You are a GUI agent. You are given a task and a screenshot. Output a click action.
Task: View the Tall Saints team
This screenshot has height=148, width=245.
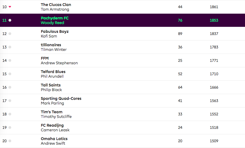coord(51,85)
